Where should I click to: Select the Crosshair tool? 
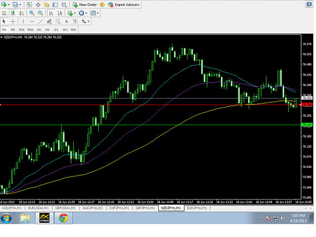coord(13,21)
